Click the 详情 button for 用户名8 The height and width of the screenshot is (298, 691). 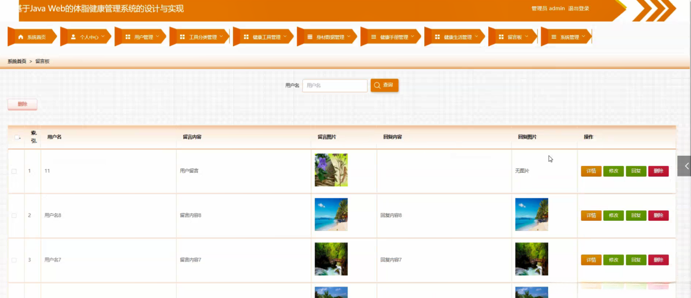pos(591,216)
